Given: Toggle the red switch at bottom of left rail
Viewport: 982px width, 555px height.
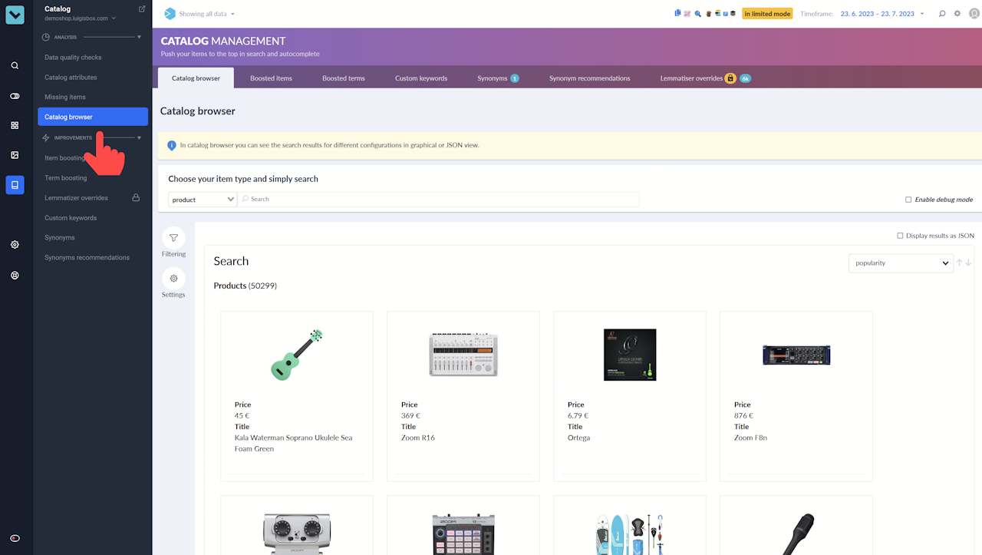Looking at the screenshot, I should coord(15,538).
